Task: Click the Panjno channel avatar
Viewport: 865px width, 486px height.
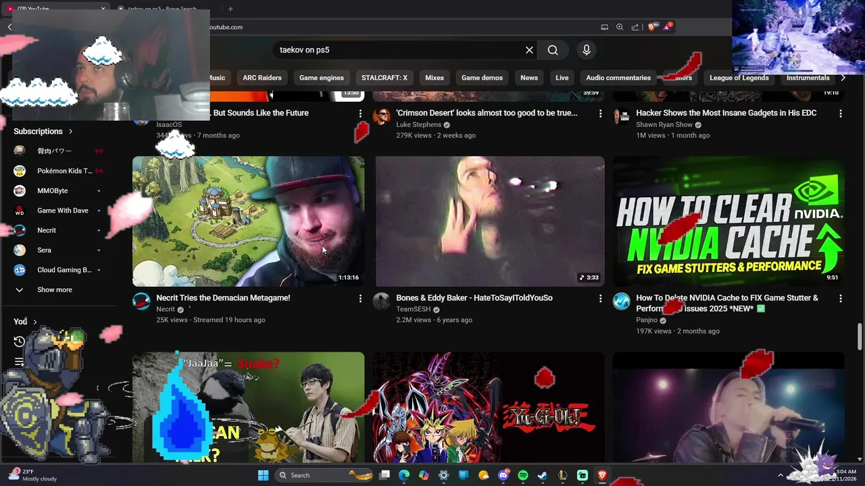Action: click(621, 301)
